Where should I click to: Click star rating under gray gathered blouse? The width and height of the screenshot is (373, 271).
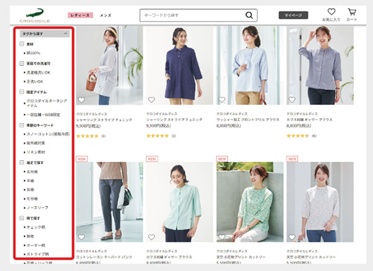pyautogui.click(x=298, y=136)
